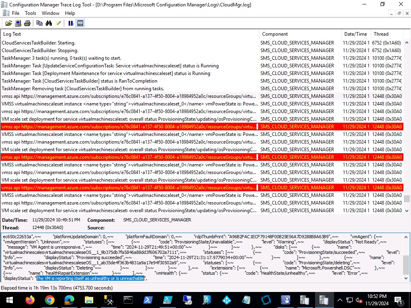Select the 'CloudServicesTaskBuilder: Stopping.' log row
The width and height of the screenshot is (411, 308).
tap(202, 51)
